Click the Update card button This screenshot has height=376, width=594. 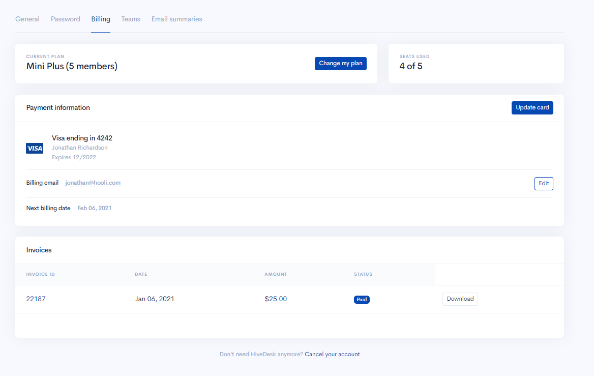click(x=532, y=108)
